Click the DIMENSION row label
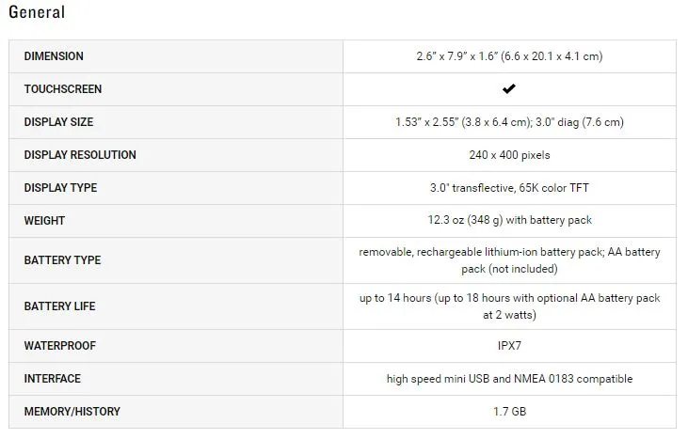This screenshot has width=688, height=439. tap(54, 56)
